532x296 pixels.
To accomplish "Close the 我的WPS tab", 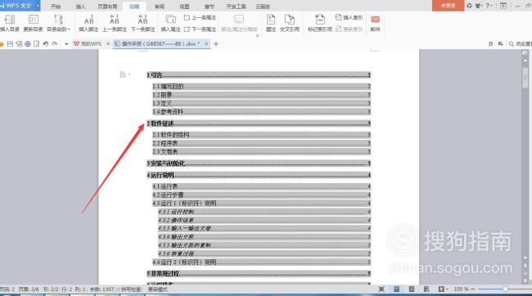I will point(108,43).
